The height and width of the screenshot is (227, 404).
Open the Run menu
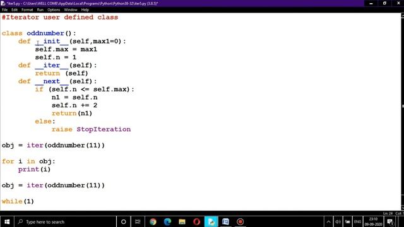(40, 10)
